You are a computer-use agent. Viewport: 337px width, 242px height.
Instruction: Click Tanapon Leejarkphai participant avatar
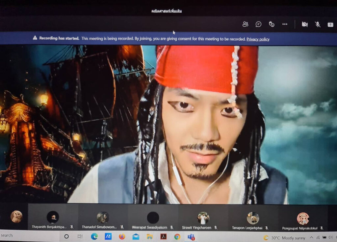253,218
